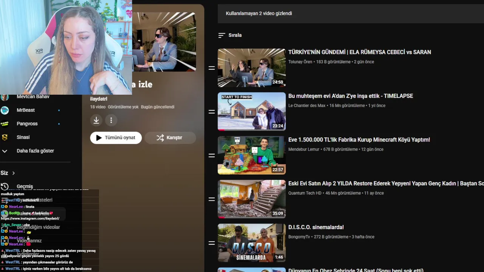Open title TÜRKİYE'NİN GÜNDEMİ | ELA RÜMEYSA CEBECİ vs SARAN
This screenshot has height=272, width=484.
tap(360, 52)
